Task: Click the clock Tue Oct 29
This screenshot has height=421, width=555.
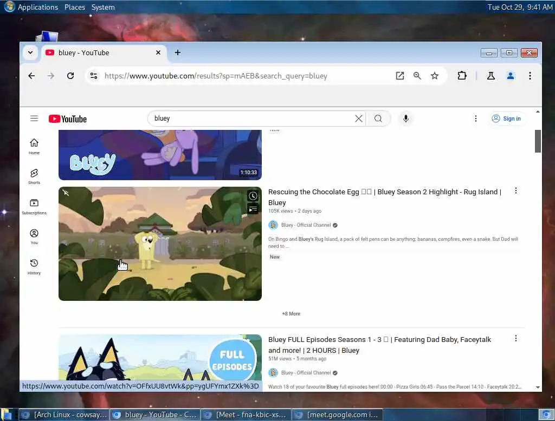Action: pos(520,7)
